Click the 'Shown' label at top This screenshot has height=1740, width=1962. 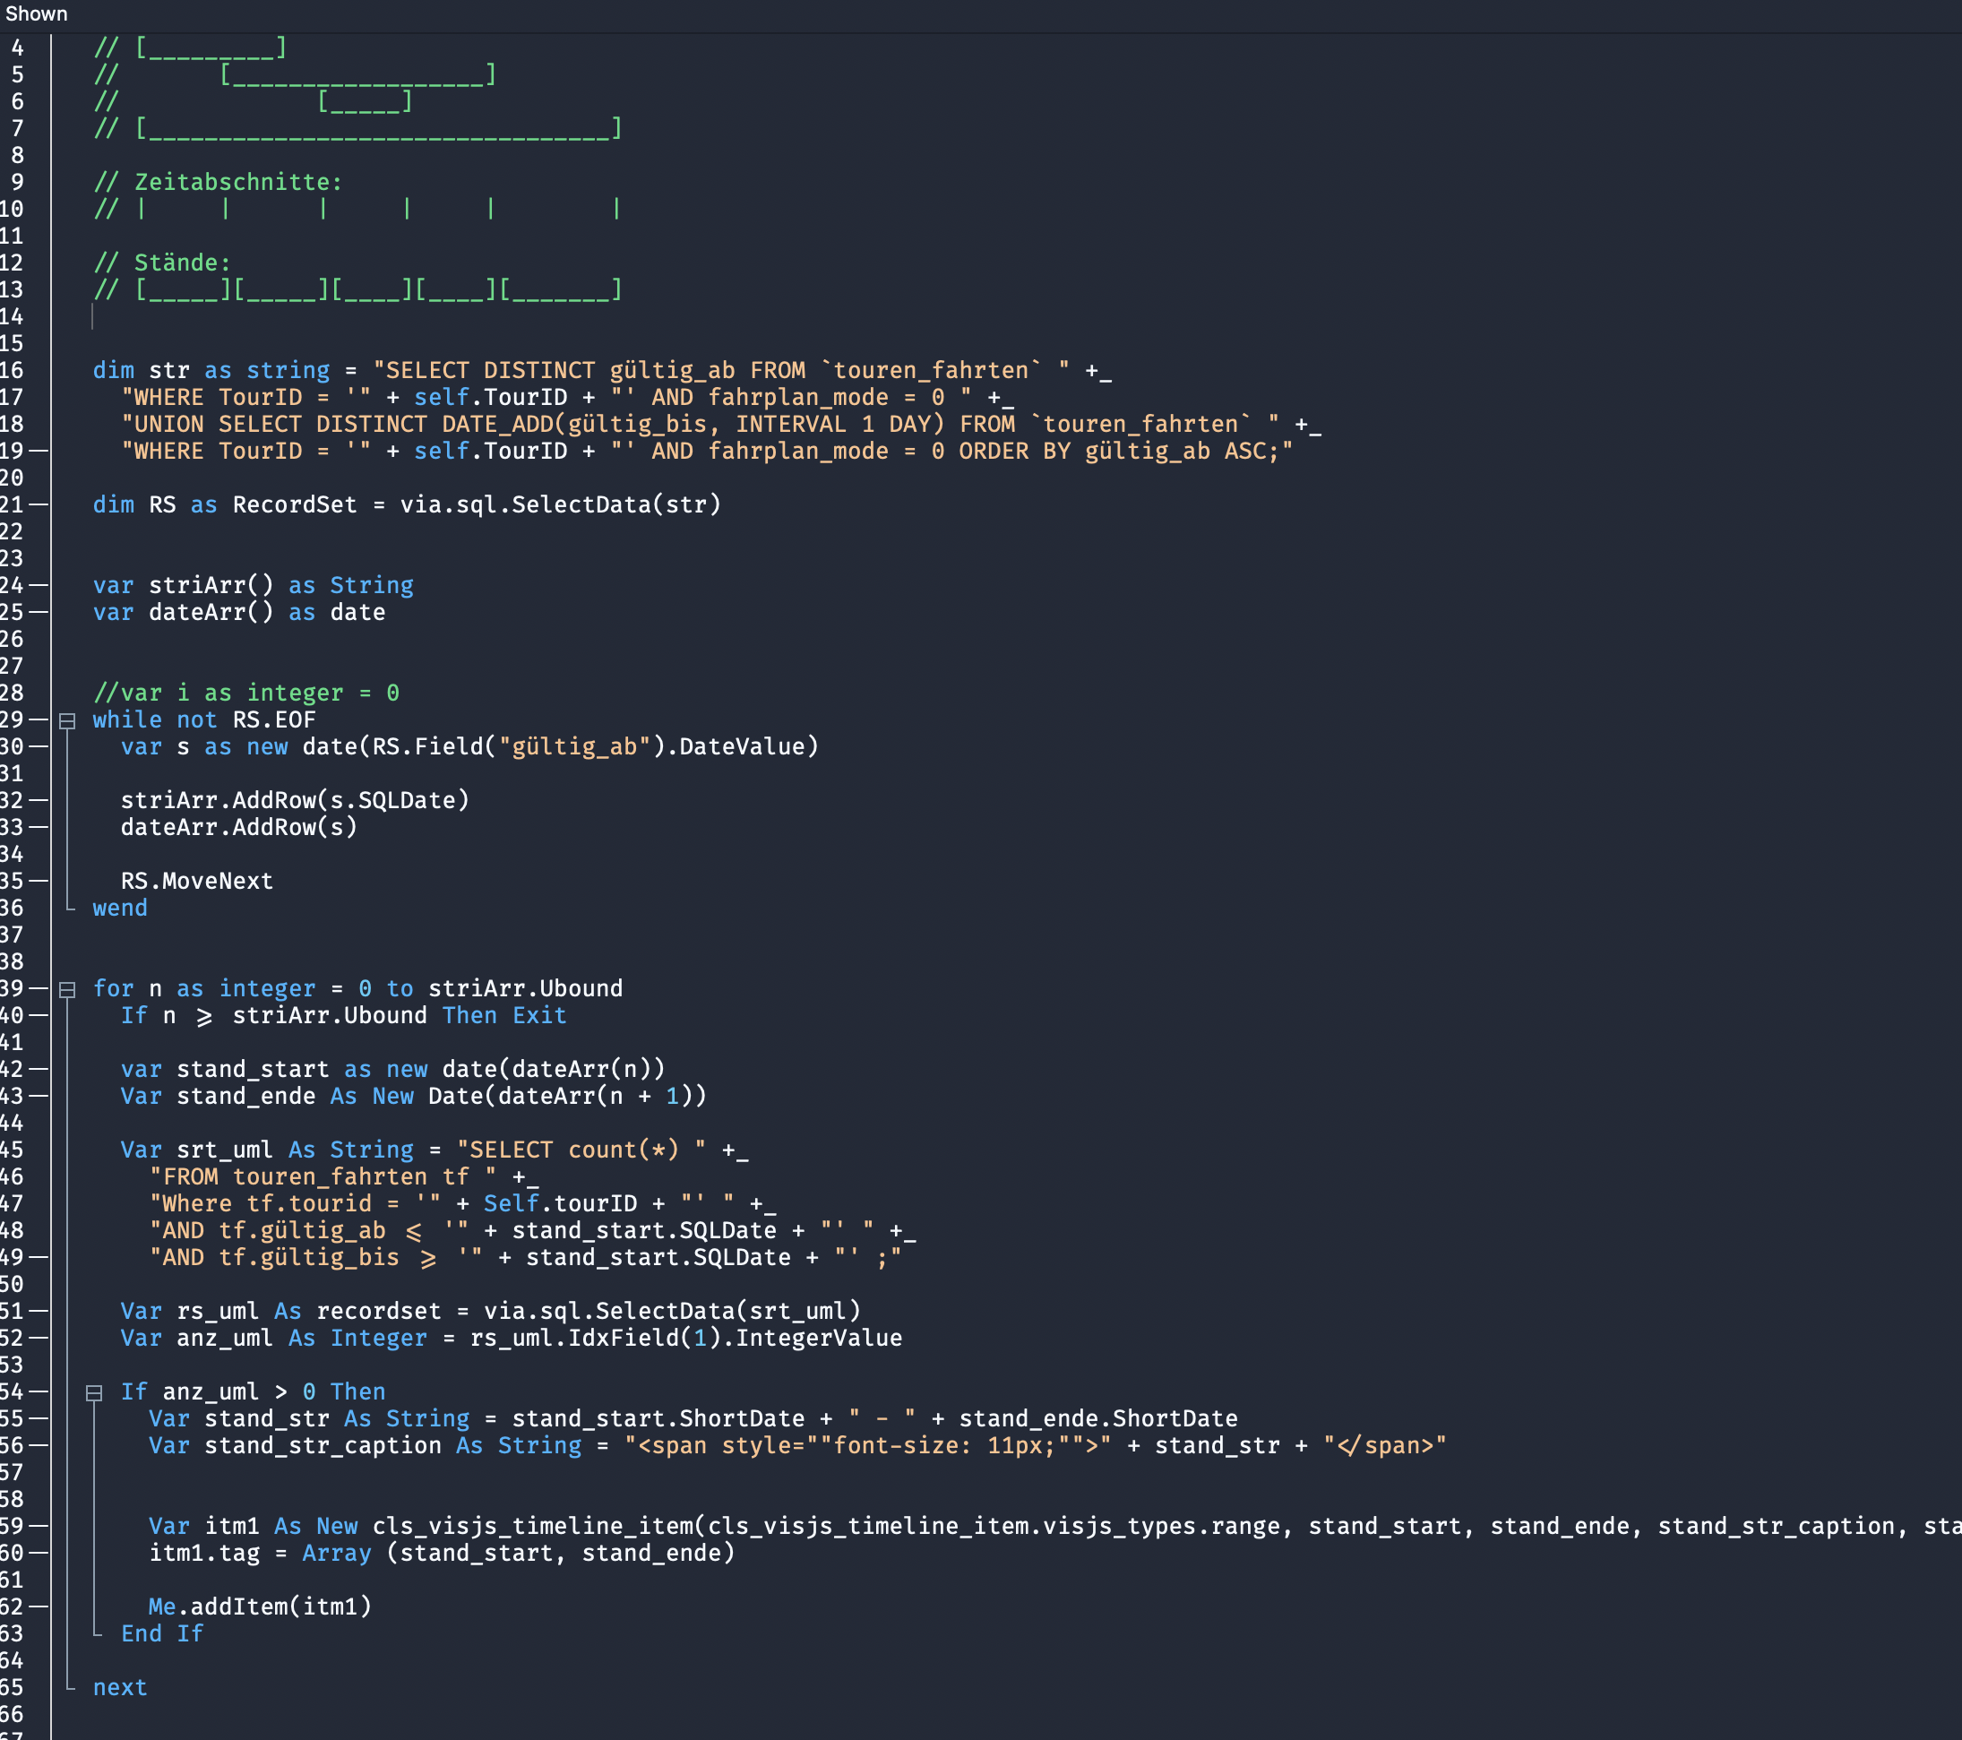click(x=37, y=13)
